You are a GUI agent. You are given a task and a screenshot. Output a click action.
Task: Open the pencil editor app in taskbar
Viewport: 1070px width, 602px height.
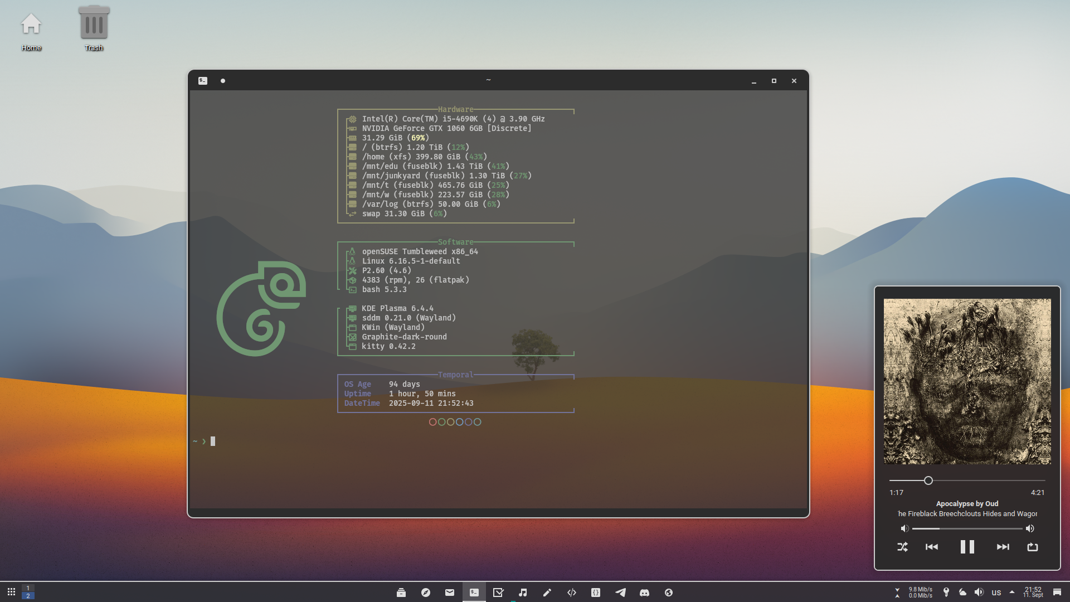coord(547,593)
